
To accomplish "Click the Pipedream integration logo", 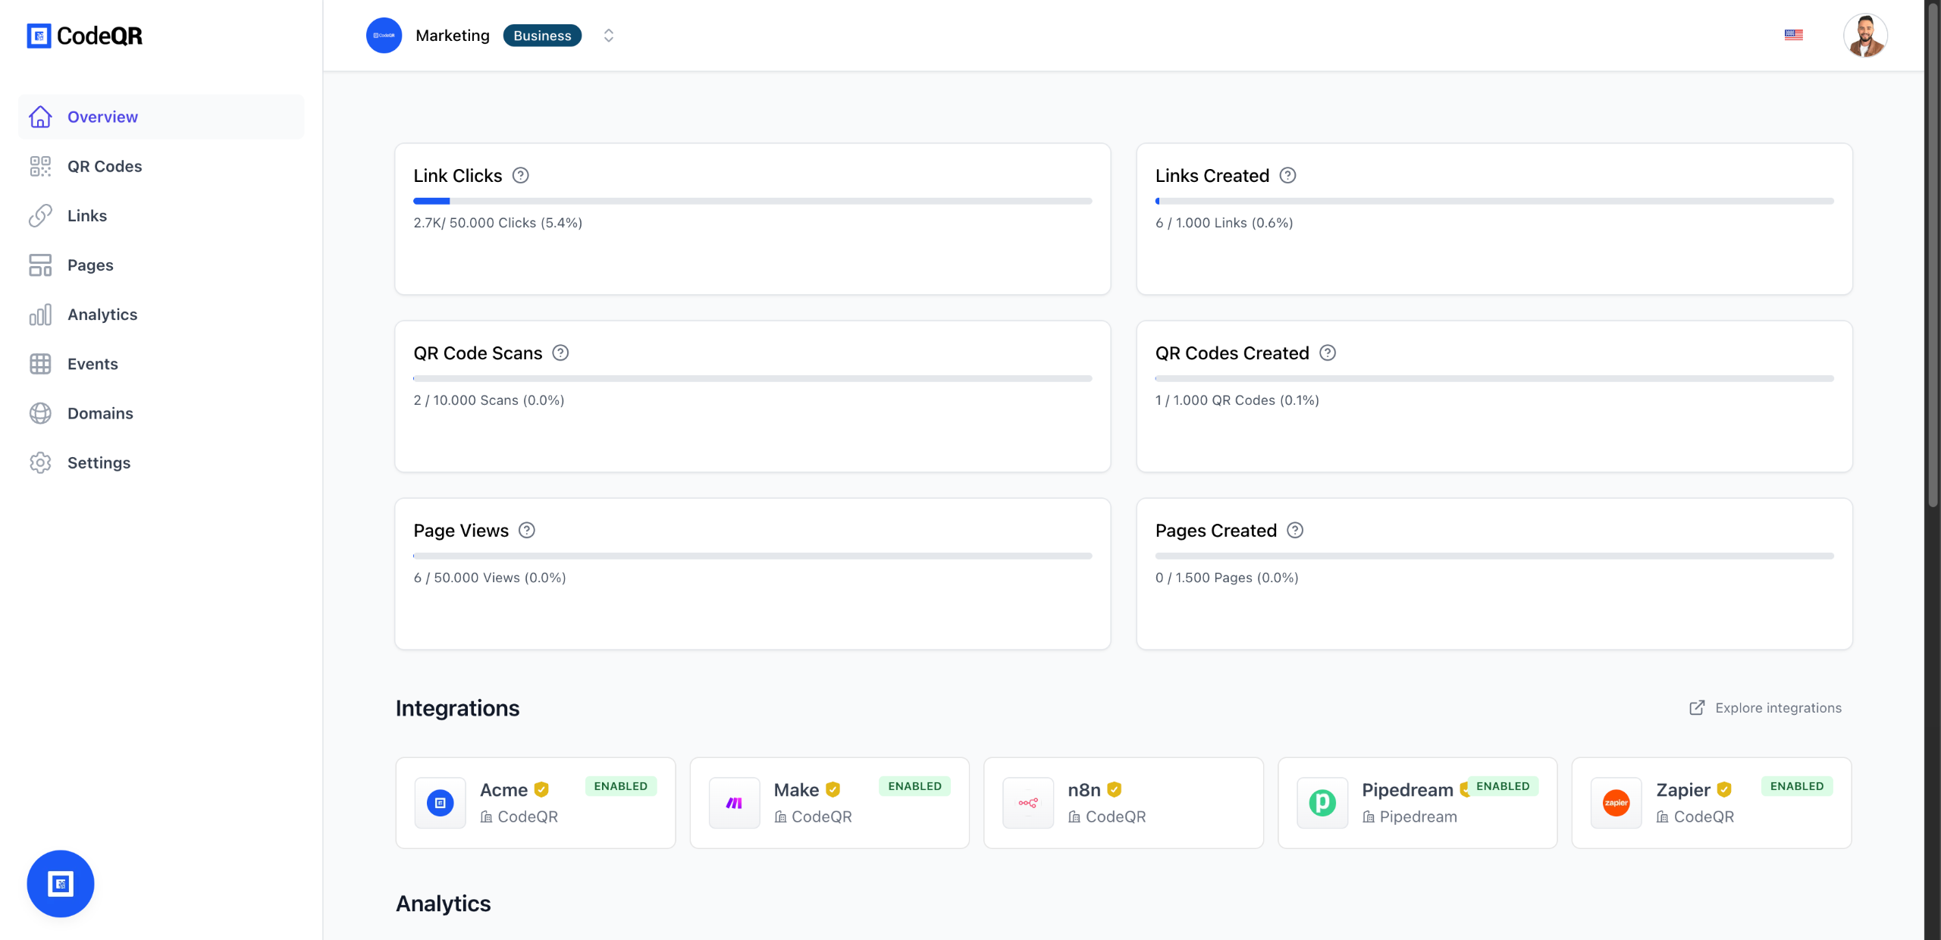I will 1322,803.
